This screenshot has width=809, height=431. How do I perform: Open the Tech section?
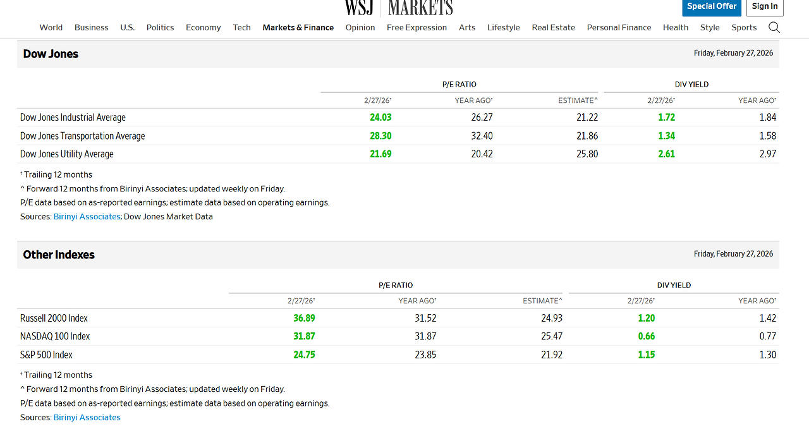242,27
